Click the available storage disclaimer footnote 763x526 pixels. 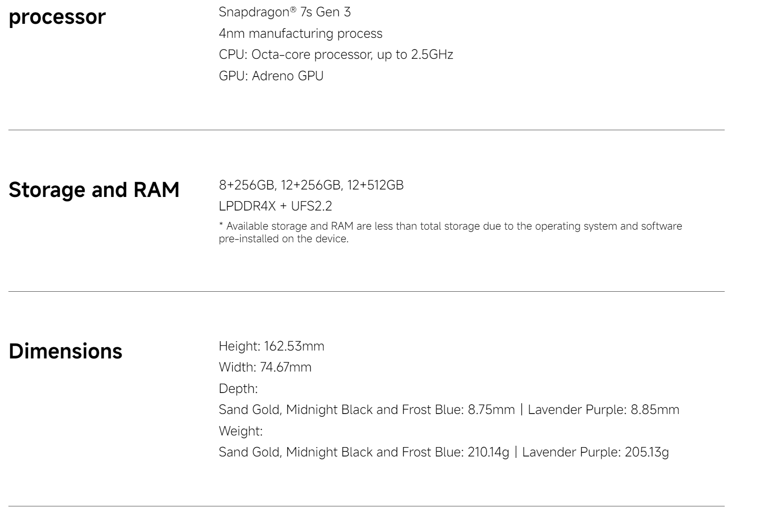click(450, 232)
